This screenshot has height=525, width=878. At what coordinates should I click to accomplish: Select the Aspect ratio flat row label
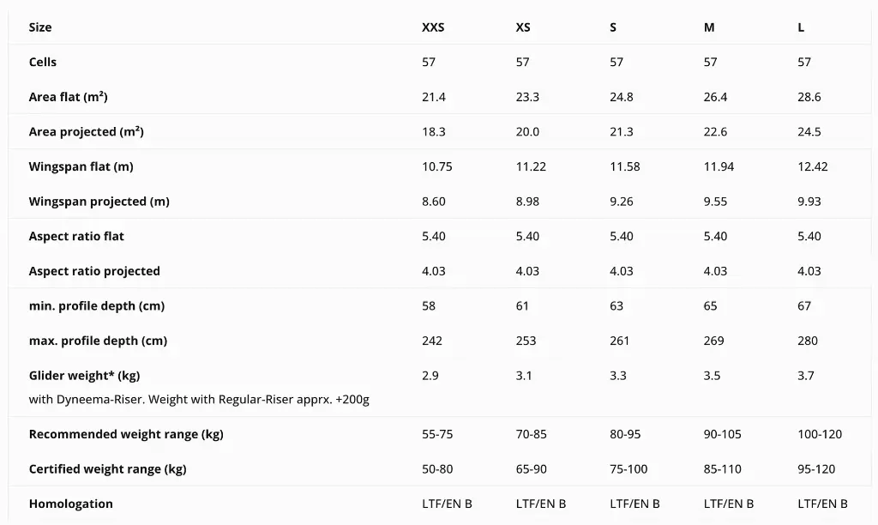click(x=76, y=237)
